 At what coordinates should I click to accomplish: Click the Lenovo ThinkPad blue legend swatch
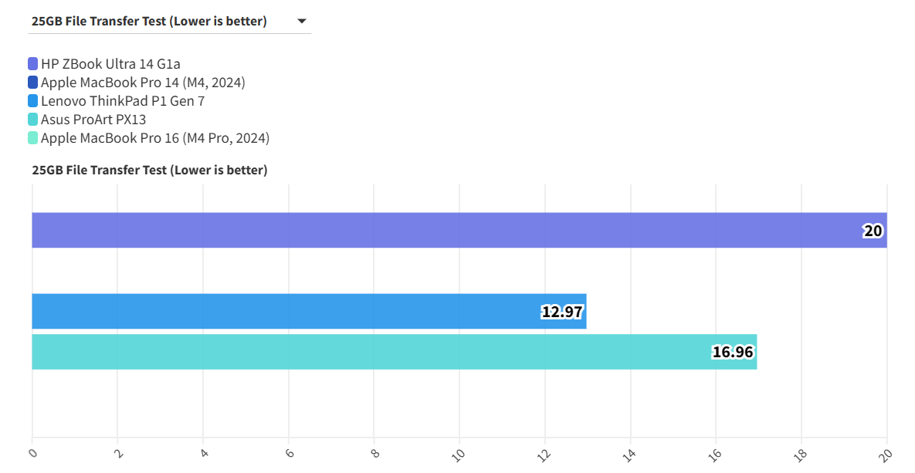[x=33, y=101]
